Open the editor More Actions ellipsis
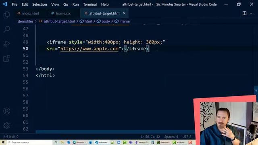Screen dimensions: 258x145 pos(252,13)
